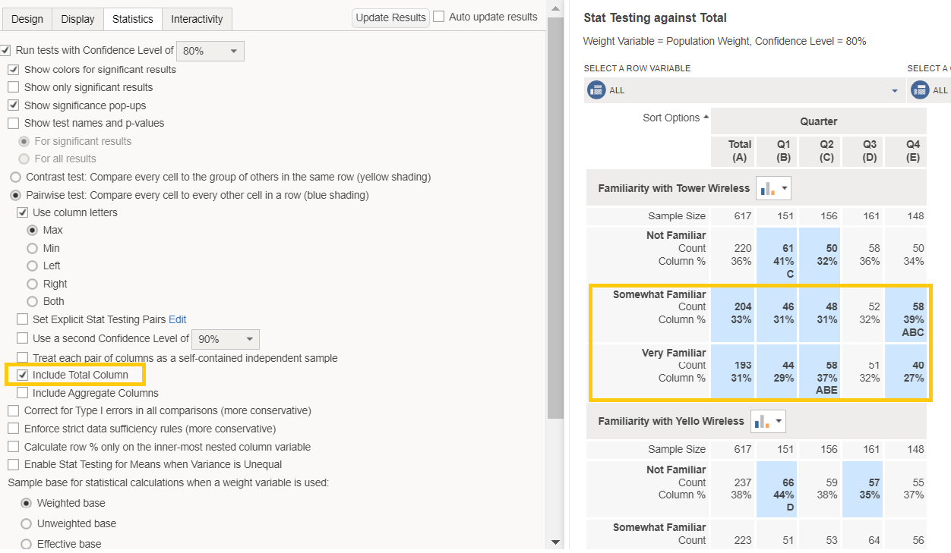Click the 37% ABE cell in Q2
The height and width of the screenshot is (553, 951).
pyautogui.click(x=820, y=372)
